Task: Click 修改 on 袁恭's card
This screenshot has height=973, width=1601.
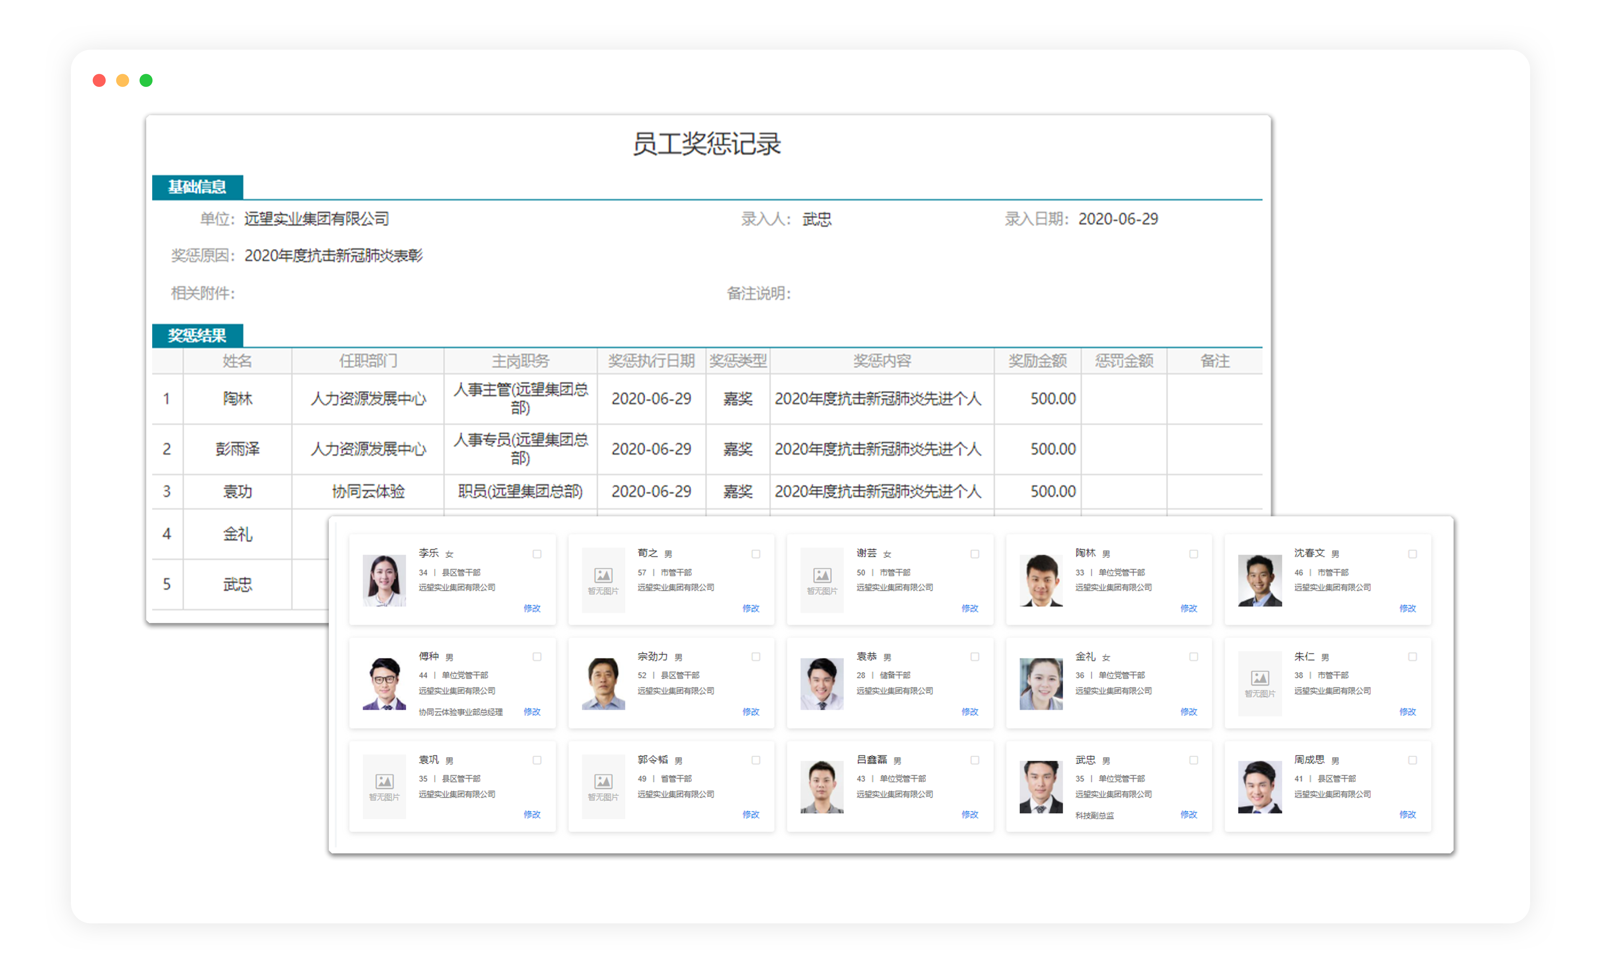Action: (970, 711)
